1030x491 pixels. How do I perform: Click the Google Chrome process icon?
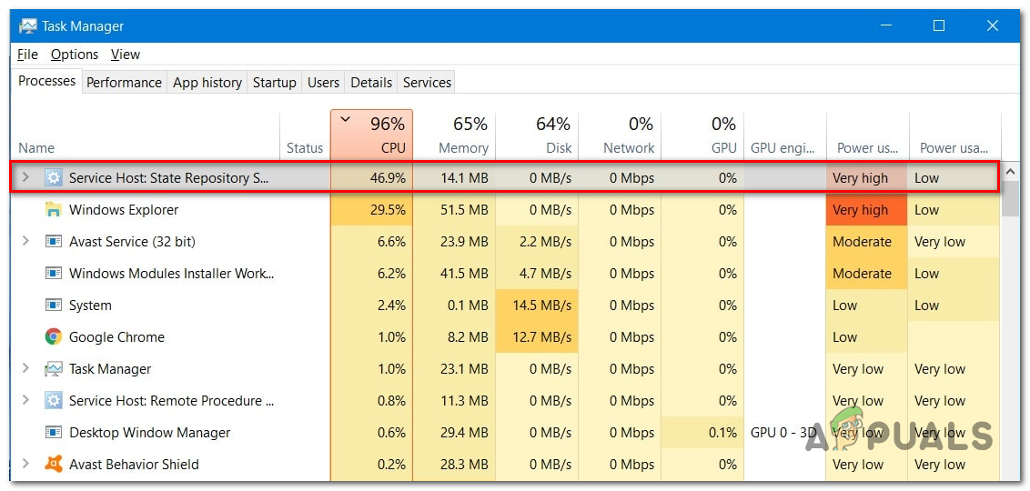click(x=54, y=337)
